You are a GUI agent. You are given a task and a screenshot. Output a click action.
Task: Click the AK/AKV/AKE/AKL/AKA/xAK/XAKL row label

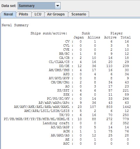coord(42,107)
